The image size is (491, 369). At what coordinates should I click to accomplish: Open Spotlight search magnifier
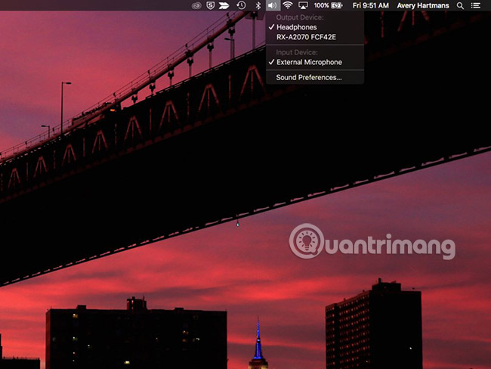(x=460, y=5)
